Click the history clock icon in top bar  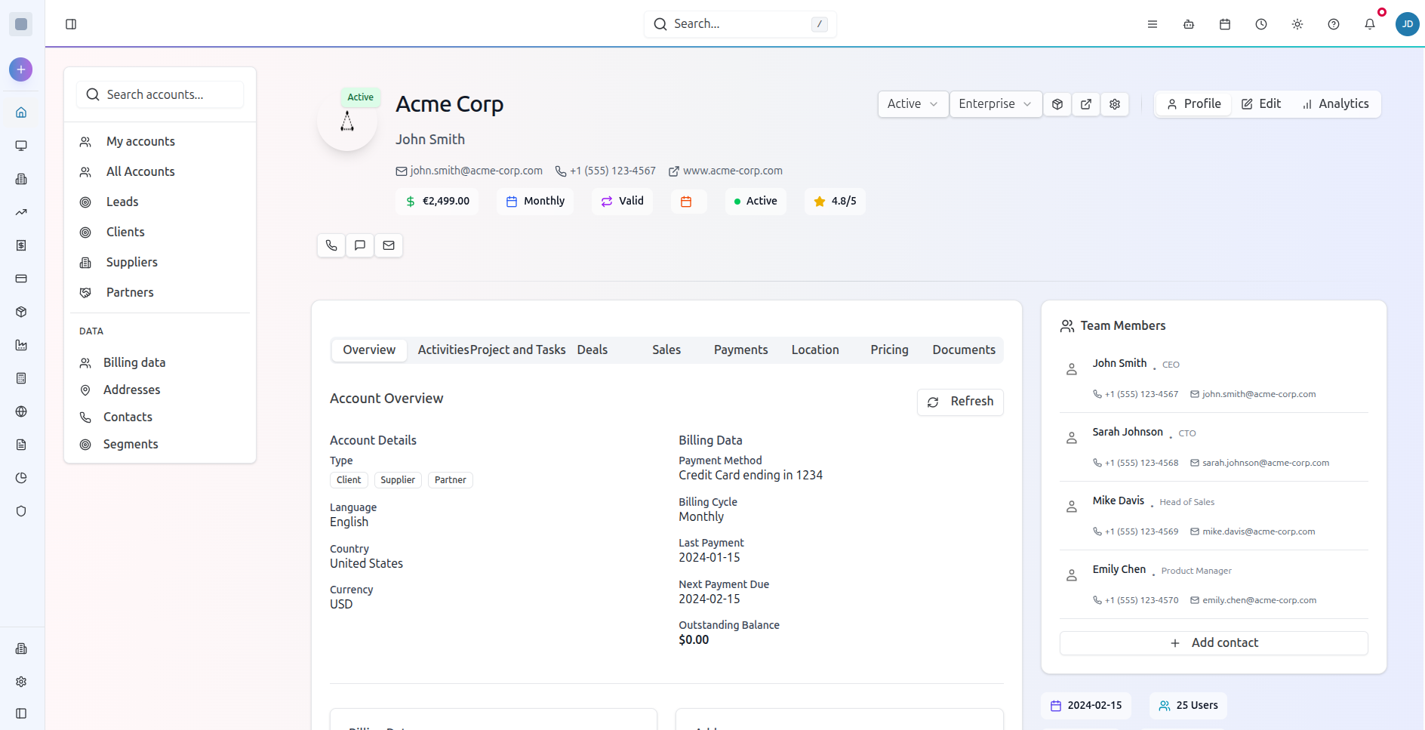point(1260,23)
